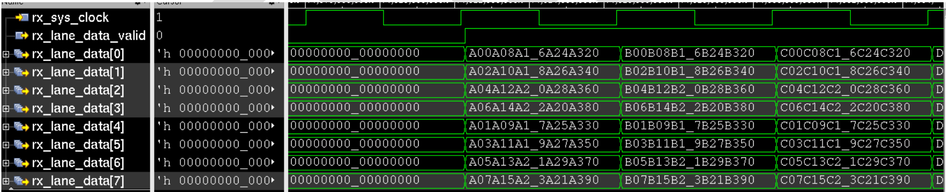946x192 pixels.
Task: Click waveform value C07C15C2_3C21C390
Action: [845, 180]
